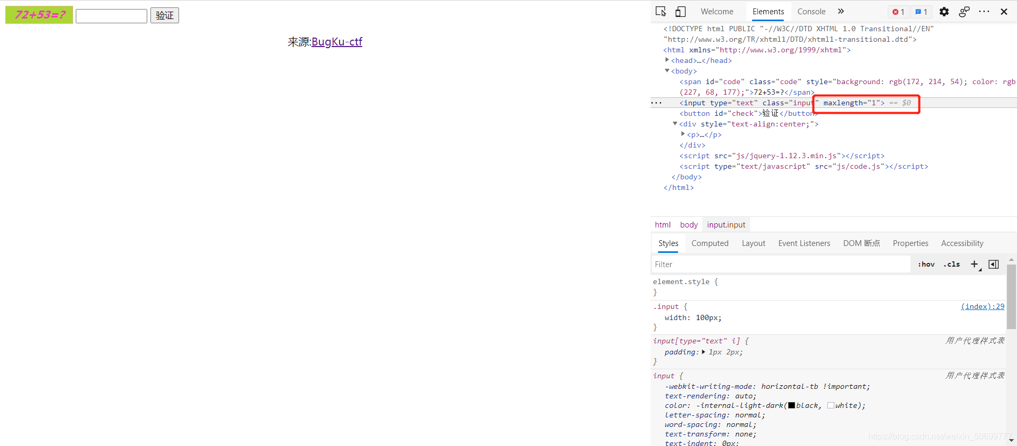Toggle the .cls class editor
Viewport: 1017px width, 446px height.
[951, 264]
